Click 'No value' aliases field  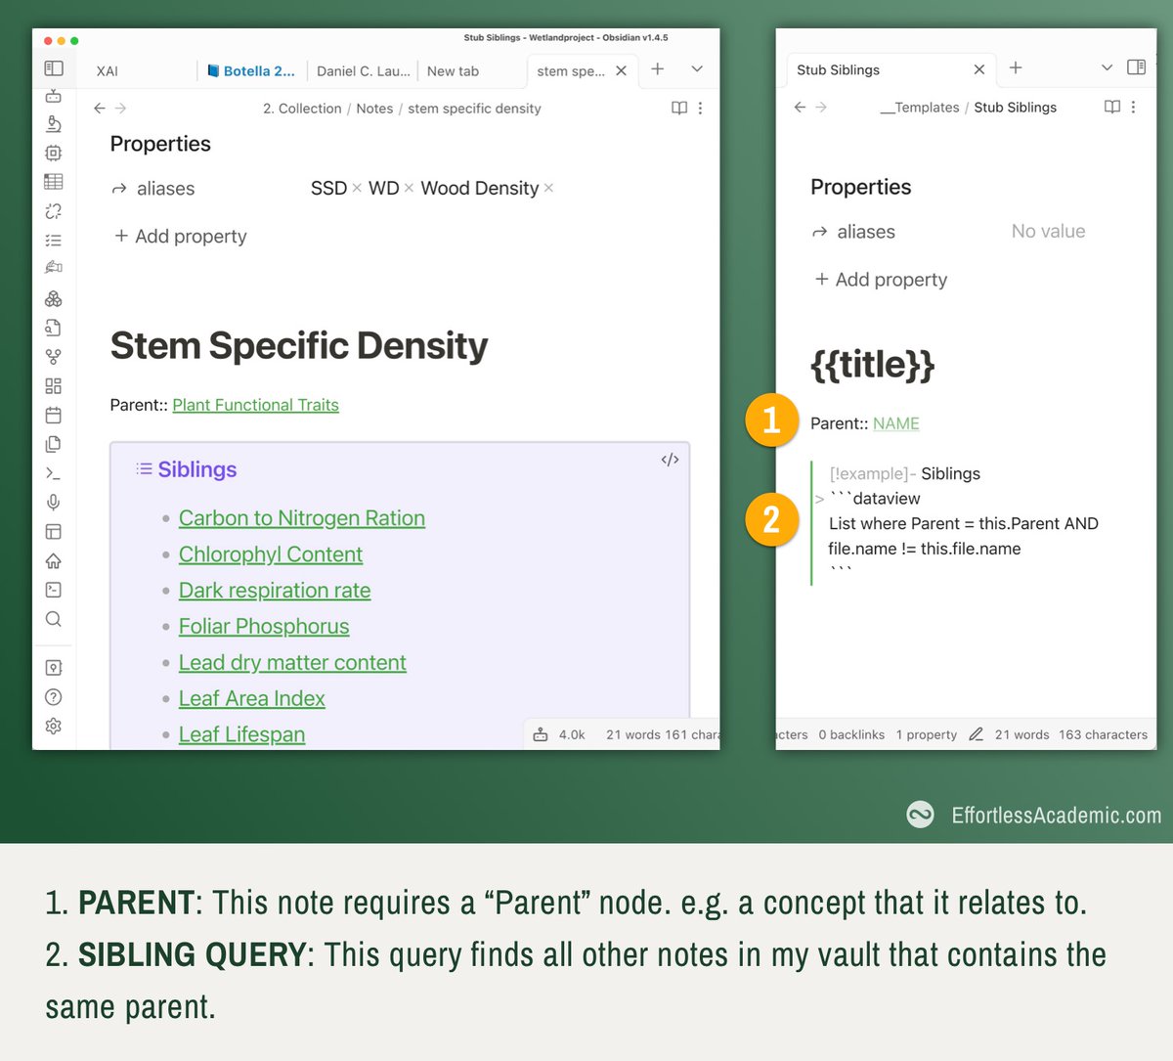tap(1048, 232)
